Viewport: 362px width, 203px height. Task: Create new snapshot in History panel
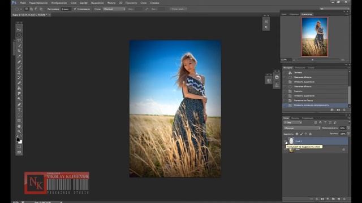(x=338, y=110)
